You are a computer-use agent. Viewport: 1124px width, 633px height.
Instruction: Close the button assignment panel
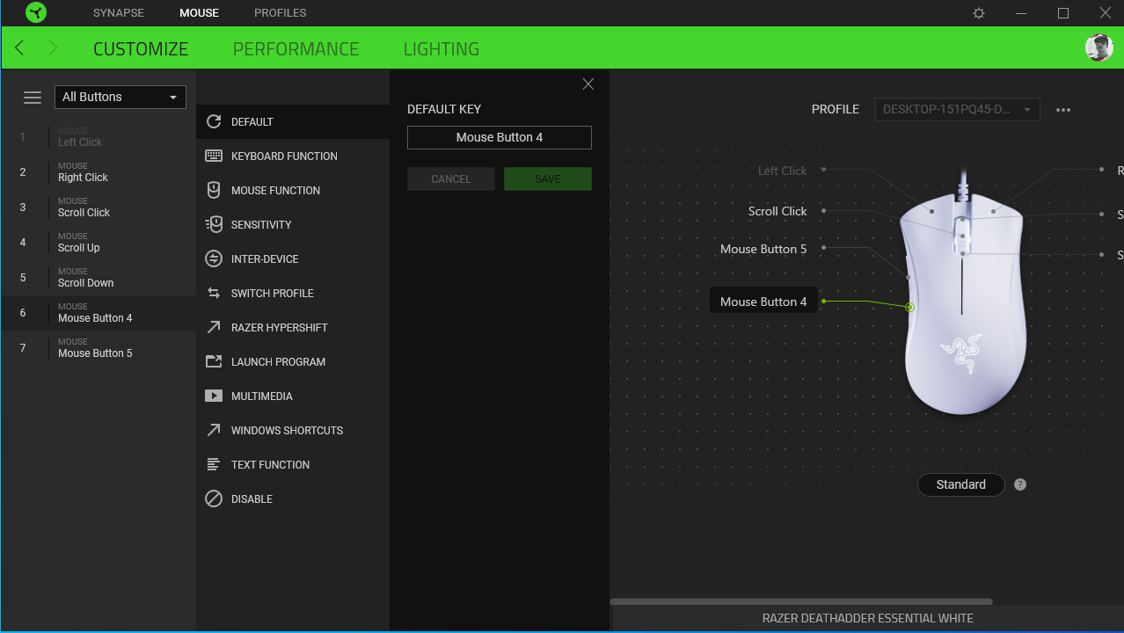588,84
